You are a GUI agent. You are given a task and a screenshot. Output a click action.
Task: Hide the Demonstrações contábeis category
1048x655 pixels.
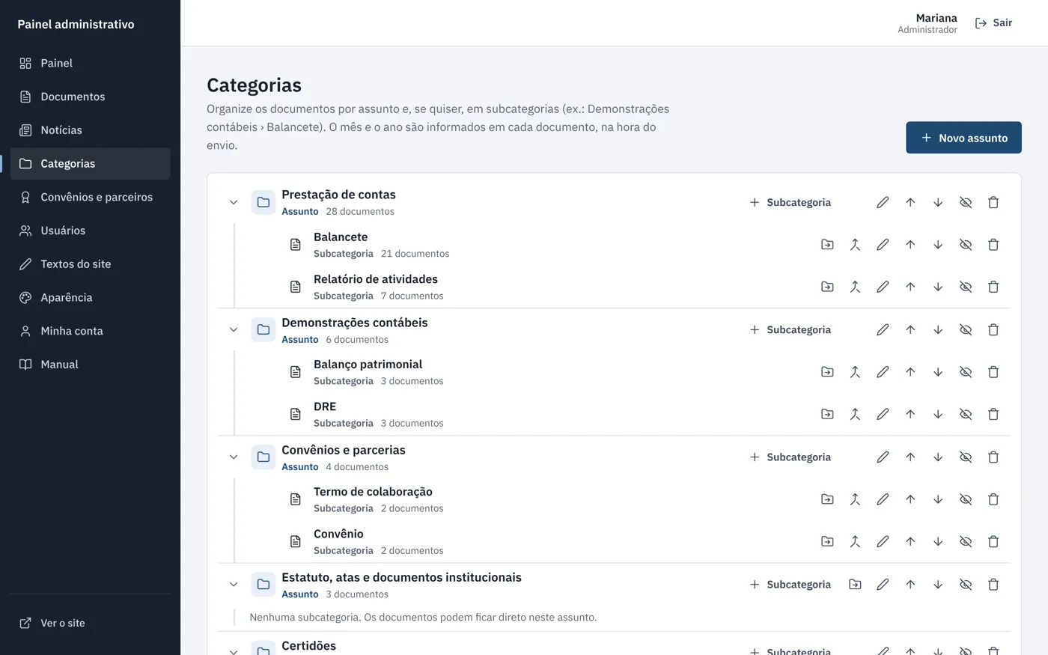tap(966, 329)
